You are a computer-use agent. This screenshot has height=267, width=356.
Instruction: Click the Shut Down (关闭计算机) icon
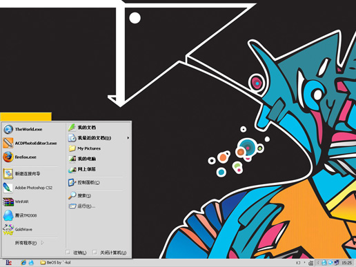coord(95,253)
